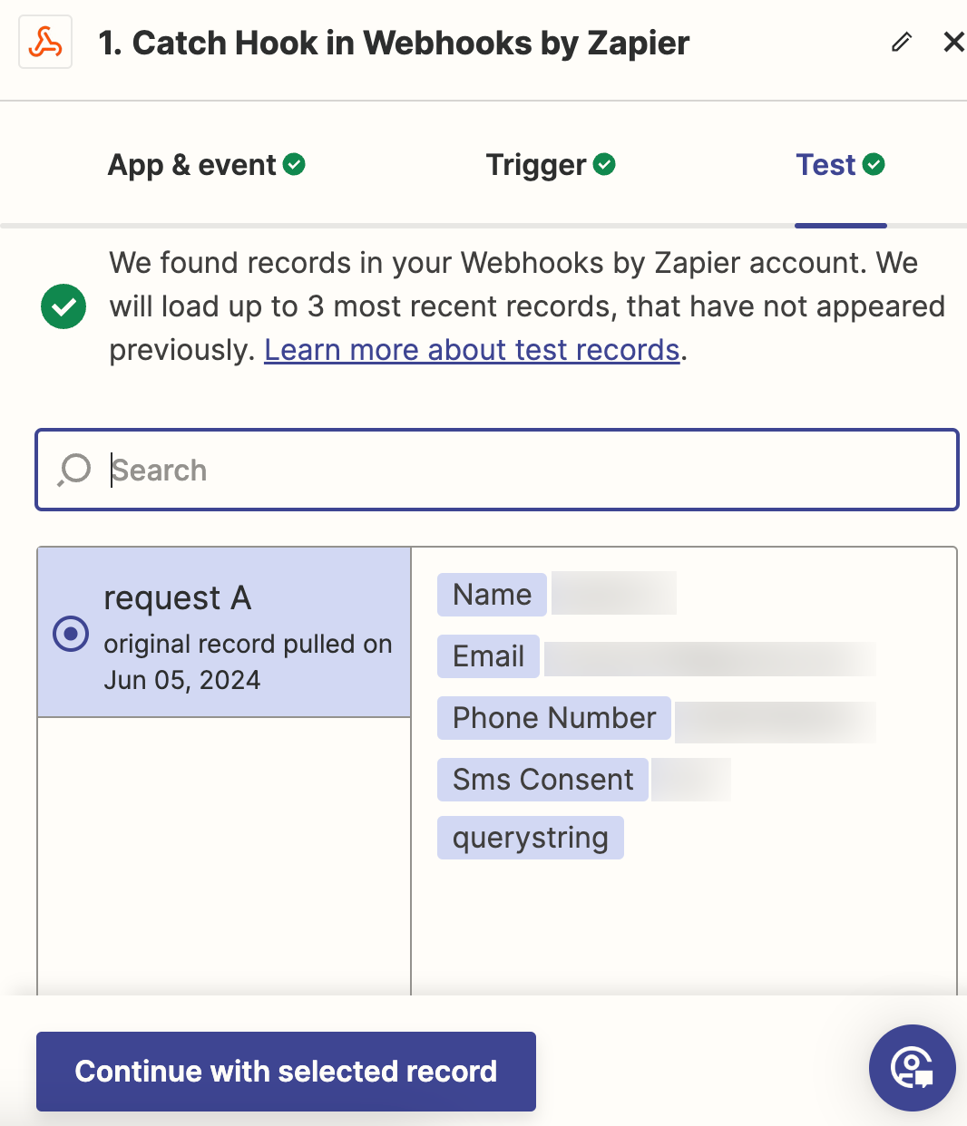Click the Trigger tab green check

(604, 164)
